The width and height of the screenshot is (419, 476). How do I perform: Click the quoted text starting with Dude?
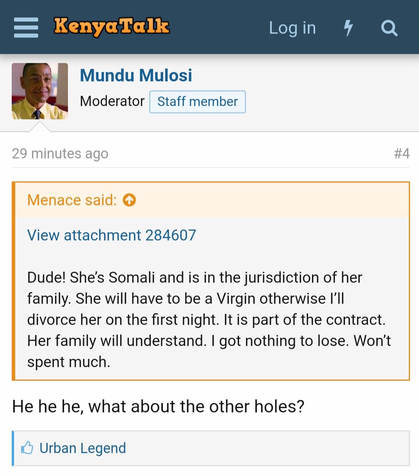209,320
